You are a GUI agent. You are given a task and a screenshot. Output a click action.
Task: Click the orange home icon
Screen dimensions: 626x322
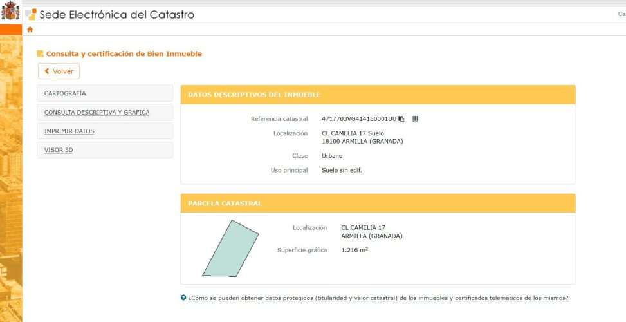(x=30, y=30)
